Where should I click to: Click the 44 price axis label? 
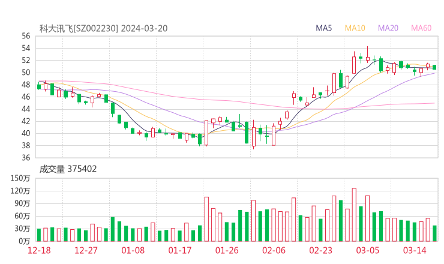click(x=26, y=109)
